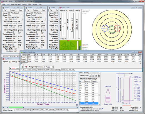
Task: Click Graph Traces window title icon
Action: [3, 59]
